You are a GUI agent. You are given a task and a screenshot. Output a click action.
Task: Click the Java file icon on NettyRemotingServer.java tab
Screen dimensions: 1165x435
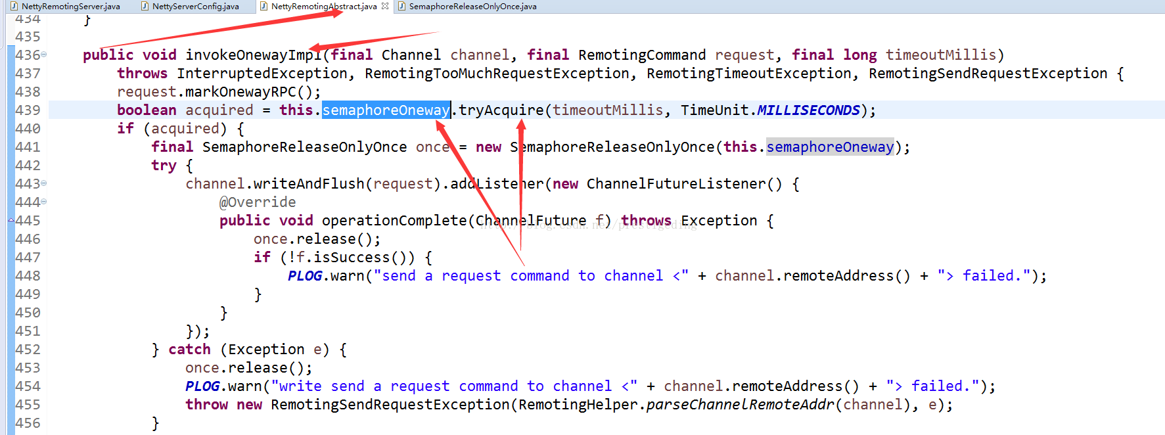tap(14, 7)
